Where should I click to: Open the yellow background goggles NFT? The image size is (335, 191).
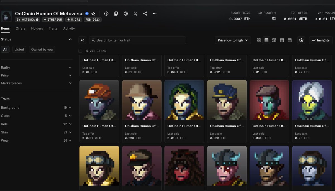pos(99,166)
